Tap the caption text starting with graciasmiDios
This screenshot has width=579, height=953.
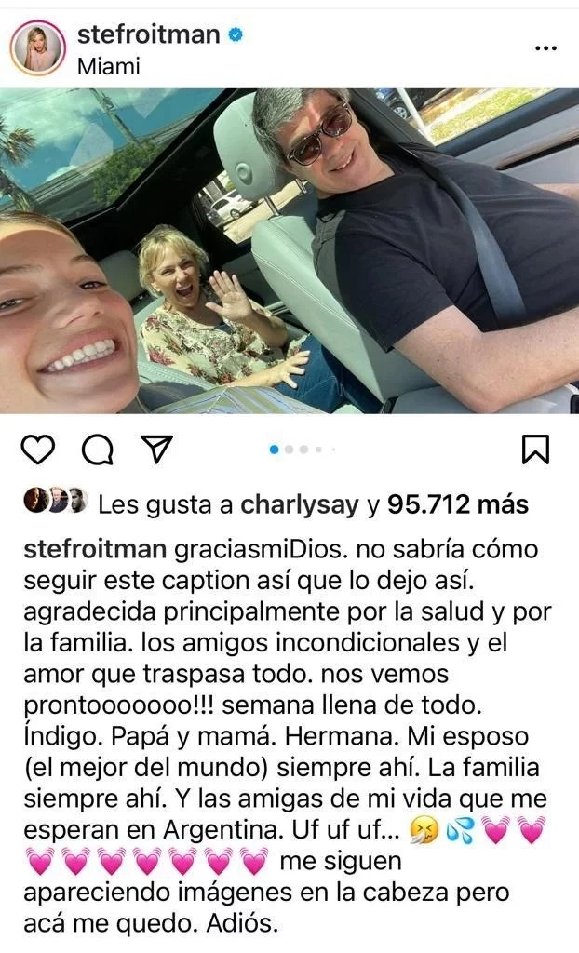(x=287, y=737)
